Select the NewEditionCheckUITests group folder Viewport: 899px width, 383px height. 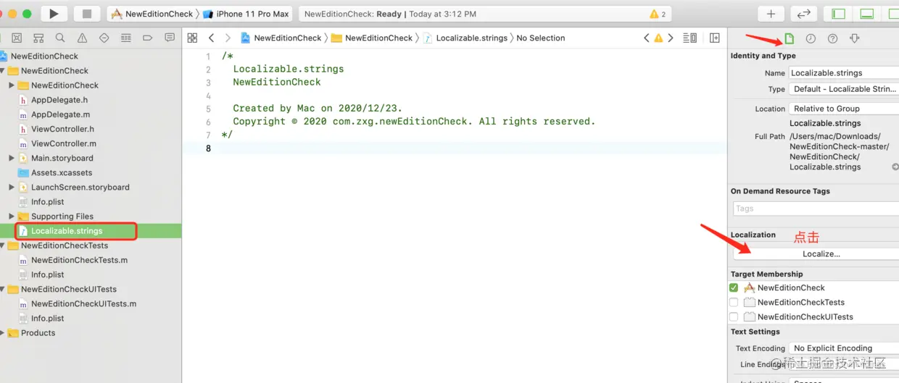click(x=69, y=289)
